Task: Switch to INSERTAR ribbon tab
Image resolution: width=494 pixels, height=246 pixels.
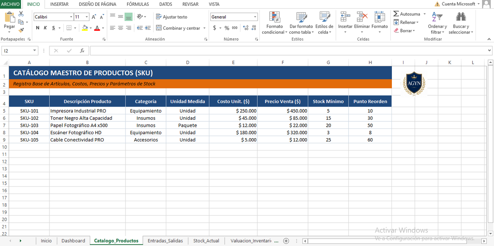Action: [x=59, y=4]
